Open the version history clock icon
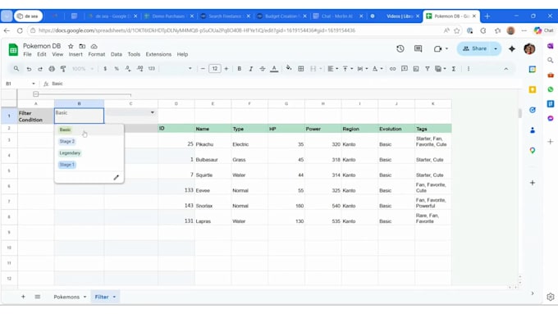The width and height of the screenshot is (558, 314). pos(400,48)
